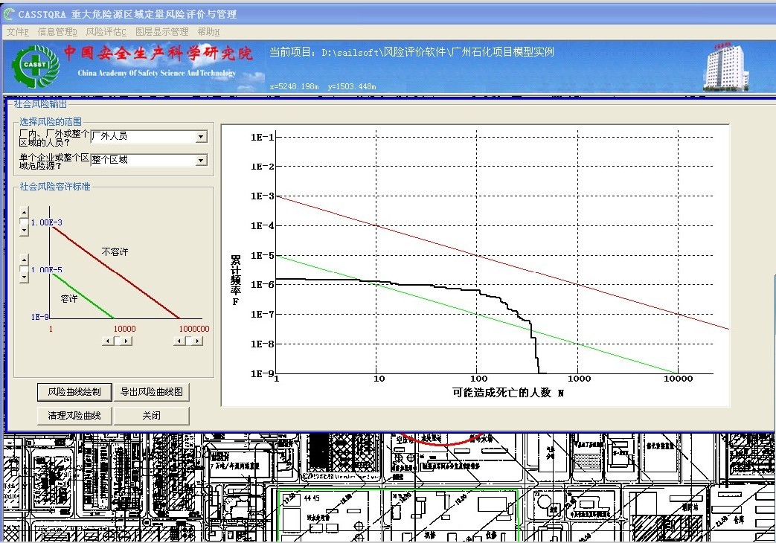Click right arrow of scroller under 10000

[126, 341]
